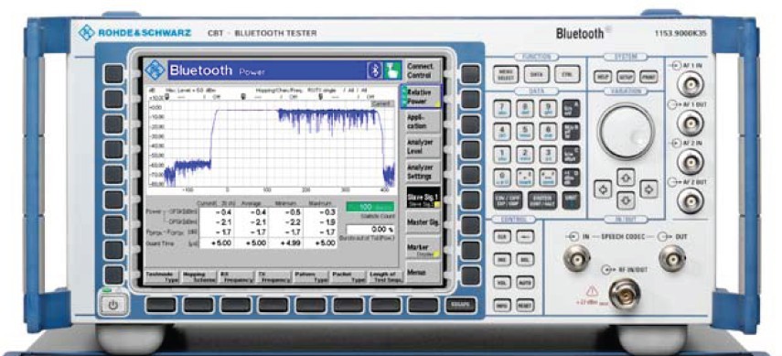Toggle the ON/OFF key on keypad
The height and width of the screenshot is (356, 782).
pyautogui.click(x=508, y=199)
